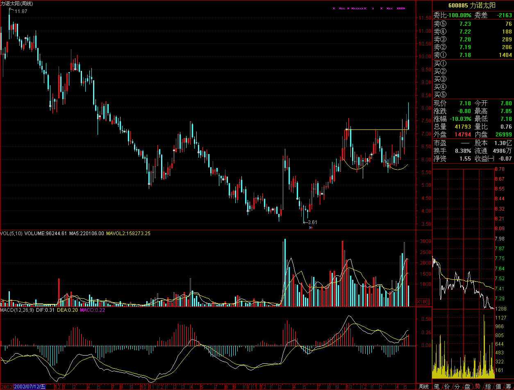Click the 净资 value 1.55
The height and width of the screenshot is (390, 514).
pyautogui.click(x=465, y=159)
